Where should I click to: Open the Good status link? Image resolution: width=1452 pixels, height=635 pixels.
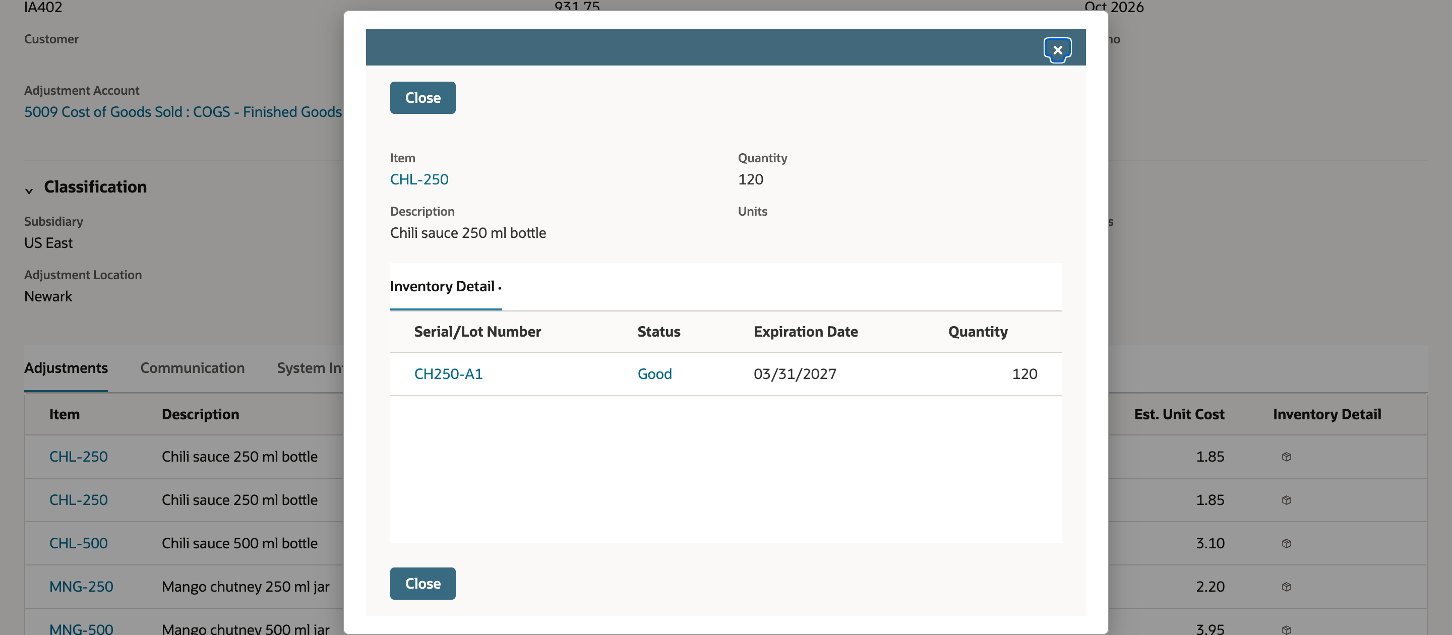[654, 373]
